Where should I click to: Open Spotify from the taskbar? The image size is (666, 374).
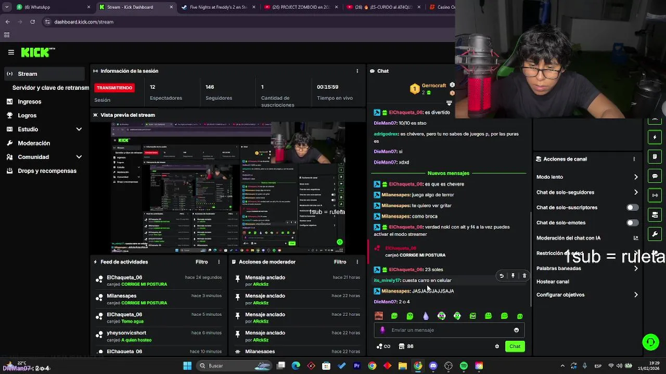464,366
